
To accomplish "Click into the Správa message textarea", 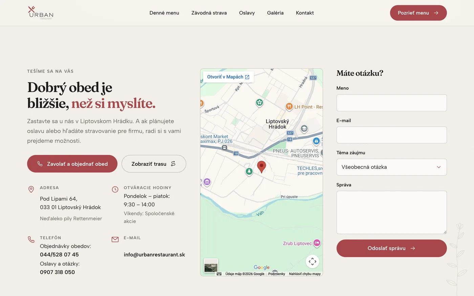I will pos(392,212).
